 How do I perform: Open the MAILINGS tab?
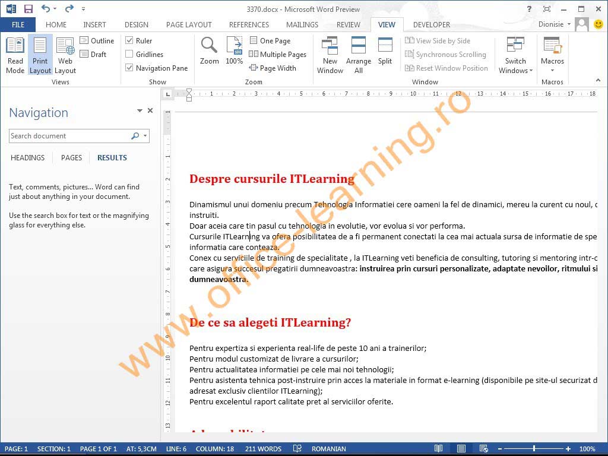tap(302, 24)
